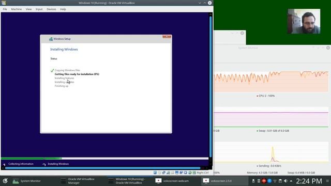Open the network adapter indicator in status bar

click(x=163, y=173)
